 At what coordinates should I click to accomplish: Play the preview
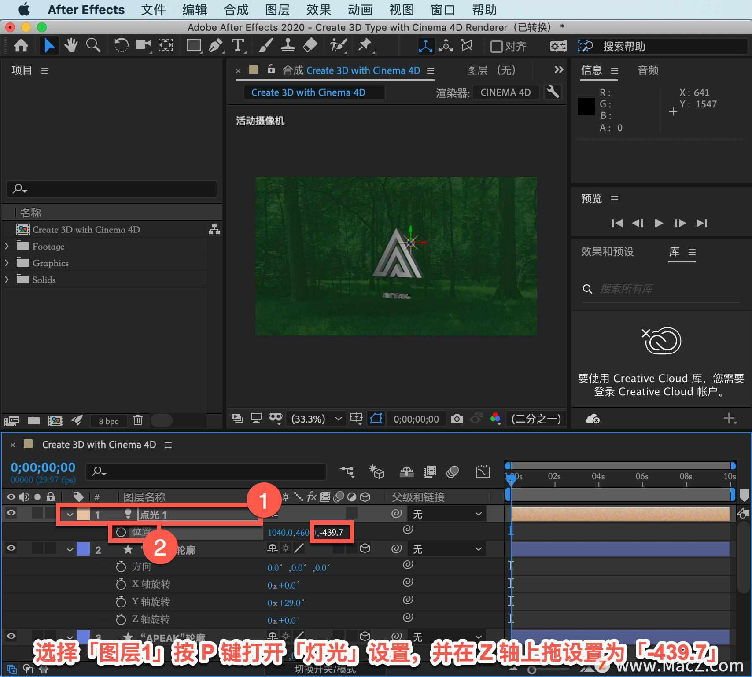[659, 223]
